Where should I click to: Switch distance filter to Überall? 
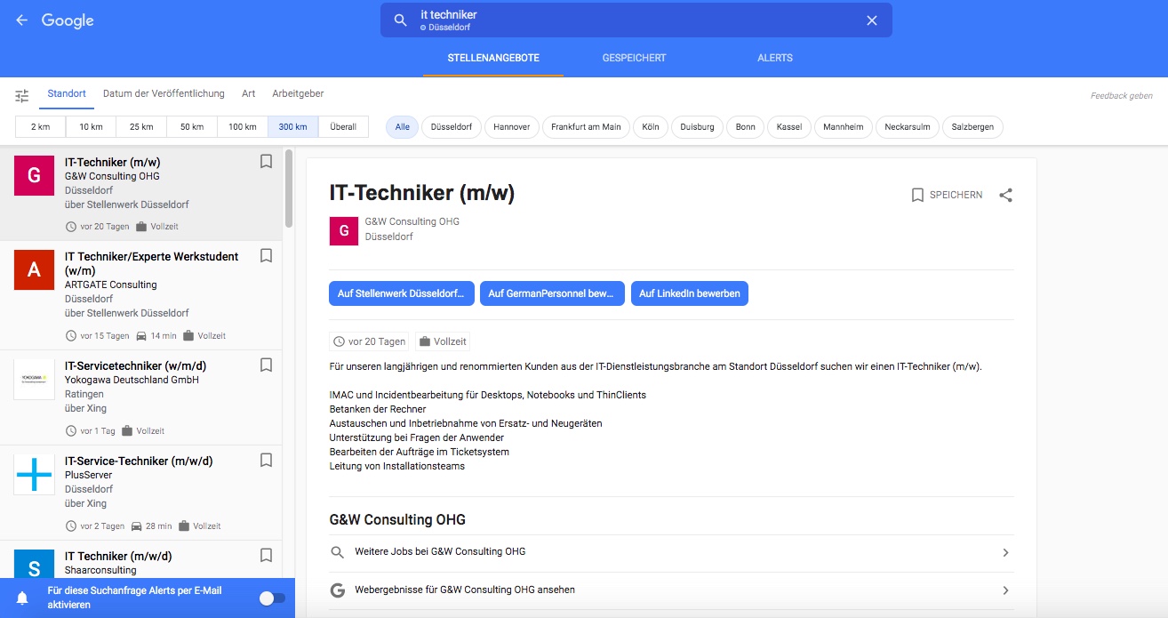(x=344, y=127)
